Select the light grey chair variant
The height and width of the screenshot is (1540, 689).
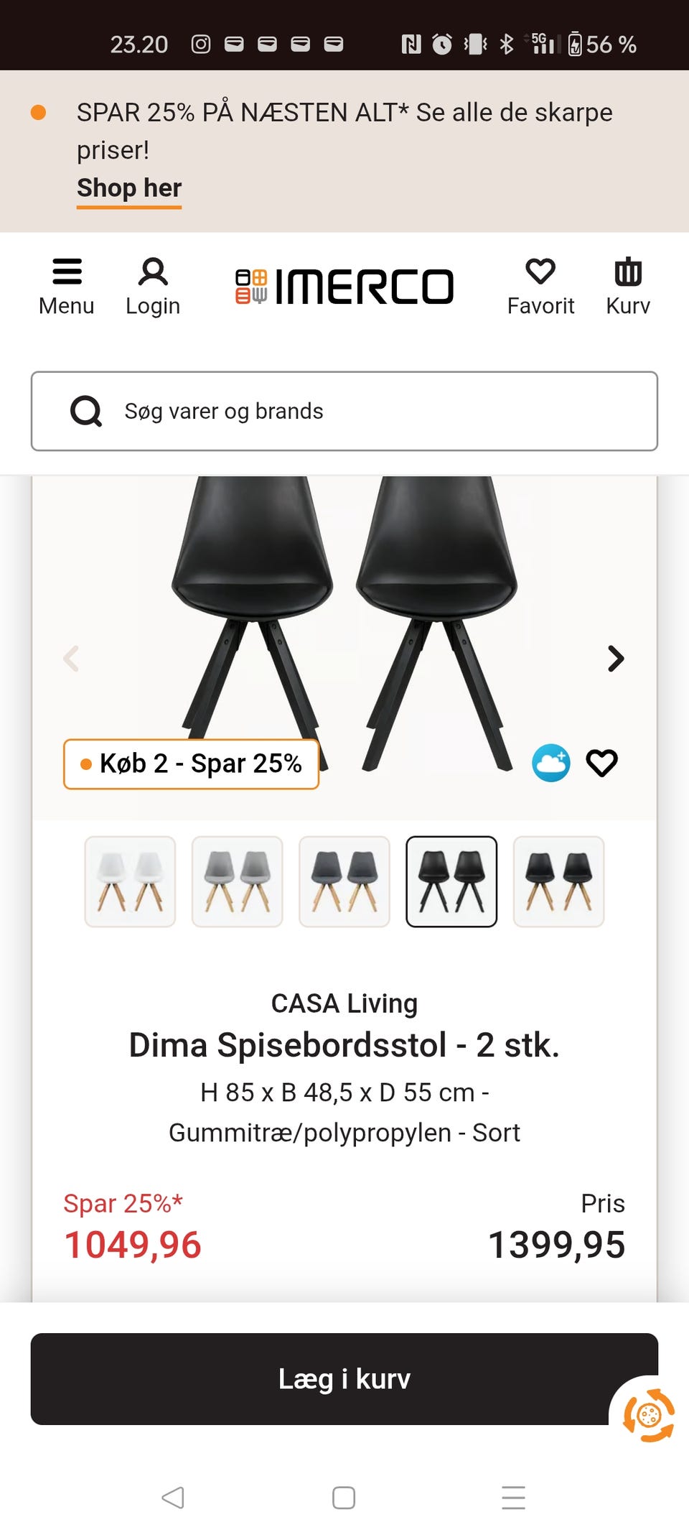(x=238, y=881)
